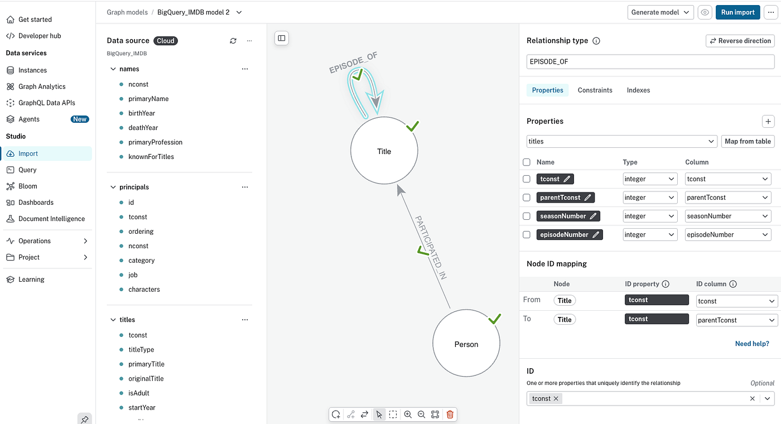The image size is (781, 424).
Task: Check the seasonNumber property checkbox
Action: 527,216
